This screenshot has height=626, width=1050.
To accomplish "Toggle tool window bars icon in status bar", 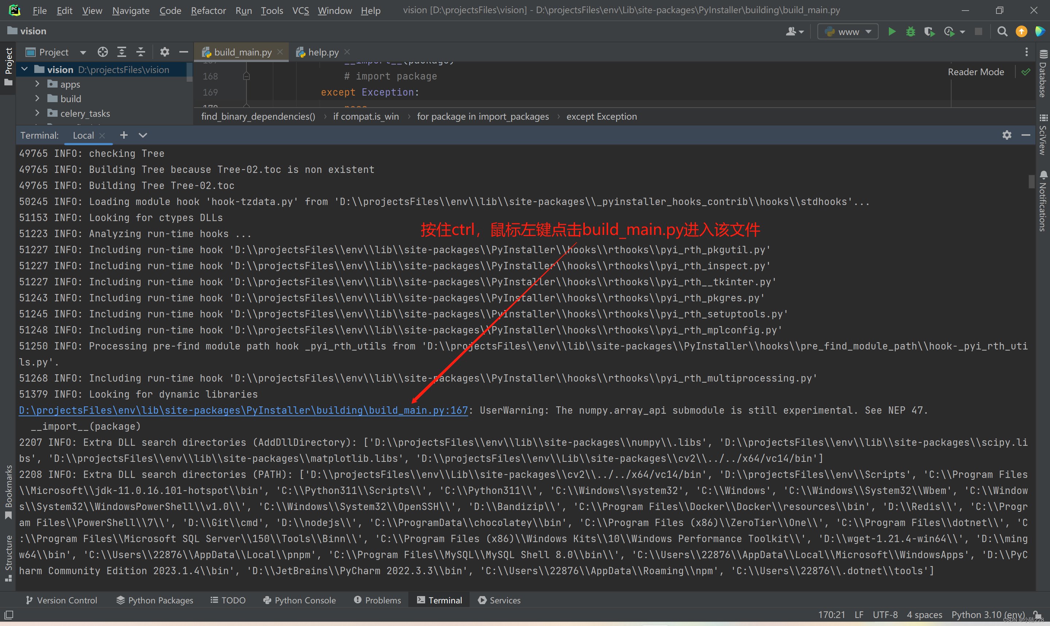I will [9, 615].
